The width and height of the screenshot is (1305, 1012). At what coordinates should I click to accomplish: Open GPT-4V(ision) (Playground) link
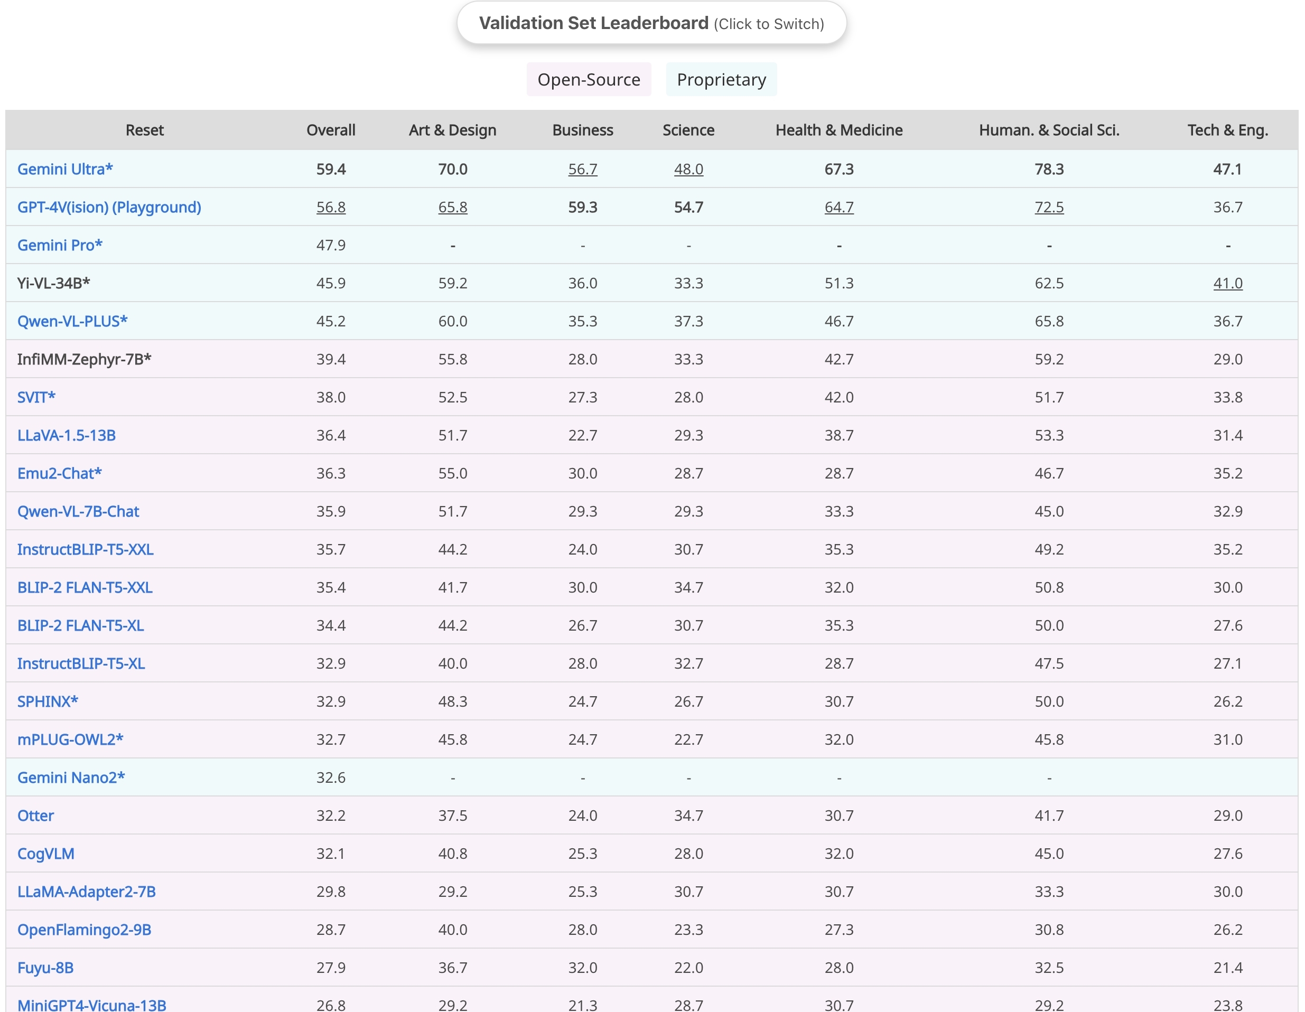coord(109,207)
